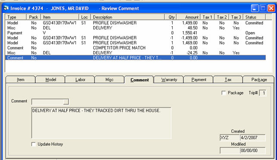Click the Created date field 4/2/2007
Image resolution: width=277 pixels, height=160 pixels.
(252, 138)
